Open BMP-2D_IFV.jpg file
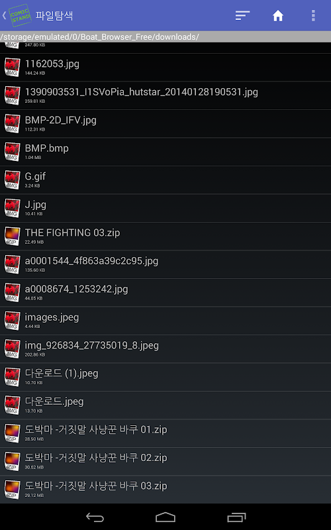331x530 pixels. click(165, 124)
